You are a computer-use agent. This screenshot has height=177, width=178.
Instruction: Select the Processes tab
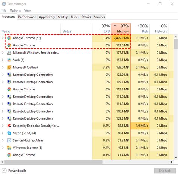tap(8, 16)
